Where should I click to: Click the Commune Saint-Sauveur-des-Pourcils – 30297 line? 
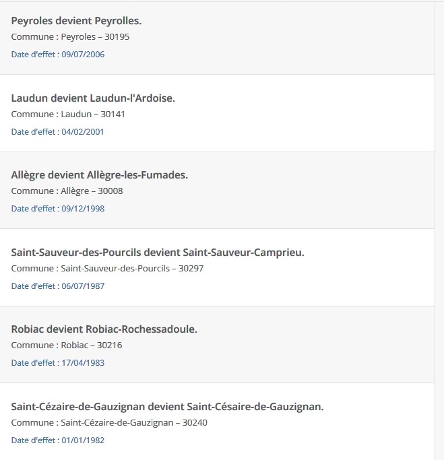(x=107, y=269)
